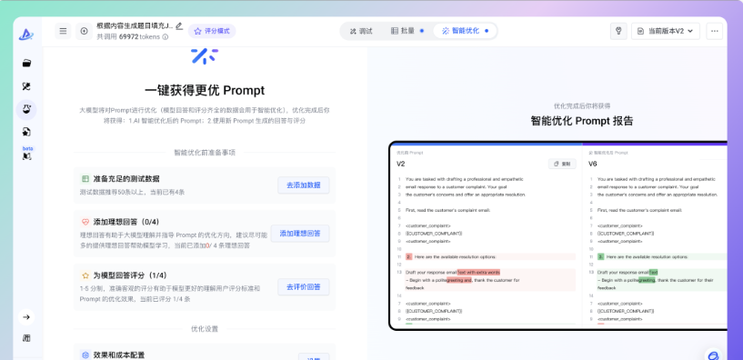743x360 pixels.
Task: Click the report preview image
Action: click(x=557, y=235)
